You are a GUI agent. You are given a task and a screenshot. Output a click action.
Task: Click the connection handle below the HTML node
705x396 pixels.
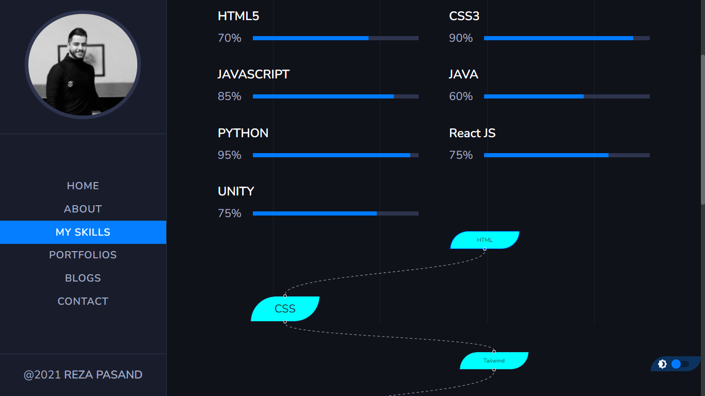click(485, 249)
